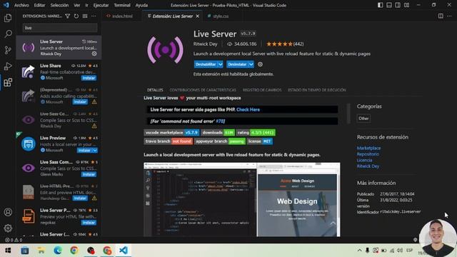Open the #78 issue link
457x257 pixels.
pos(220,121)
